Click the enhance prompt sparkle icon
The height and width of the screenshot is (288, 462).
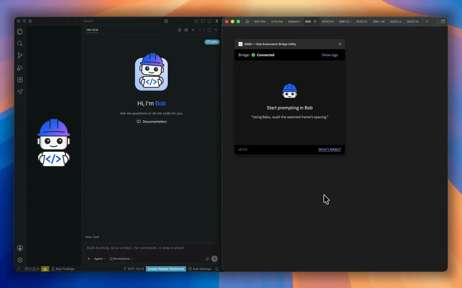(207, 259)
